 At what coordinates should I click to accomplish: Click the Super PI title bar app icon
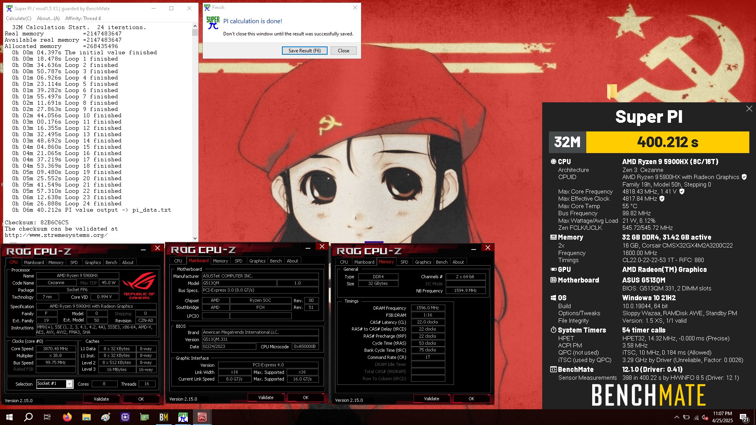[x=9, y=8]
